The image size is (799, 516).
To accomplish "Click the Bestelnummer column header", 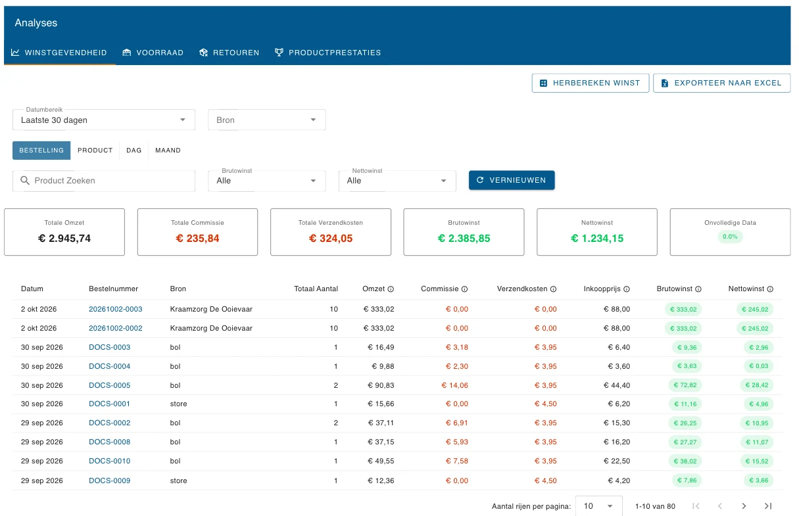I will click(x=114, y=289).
